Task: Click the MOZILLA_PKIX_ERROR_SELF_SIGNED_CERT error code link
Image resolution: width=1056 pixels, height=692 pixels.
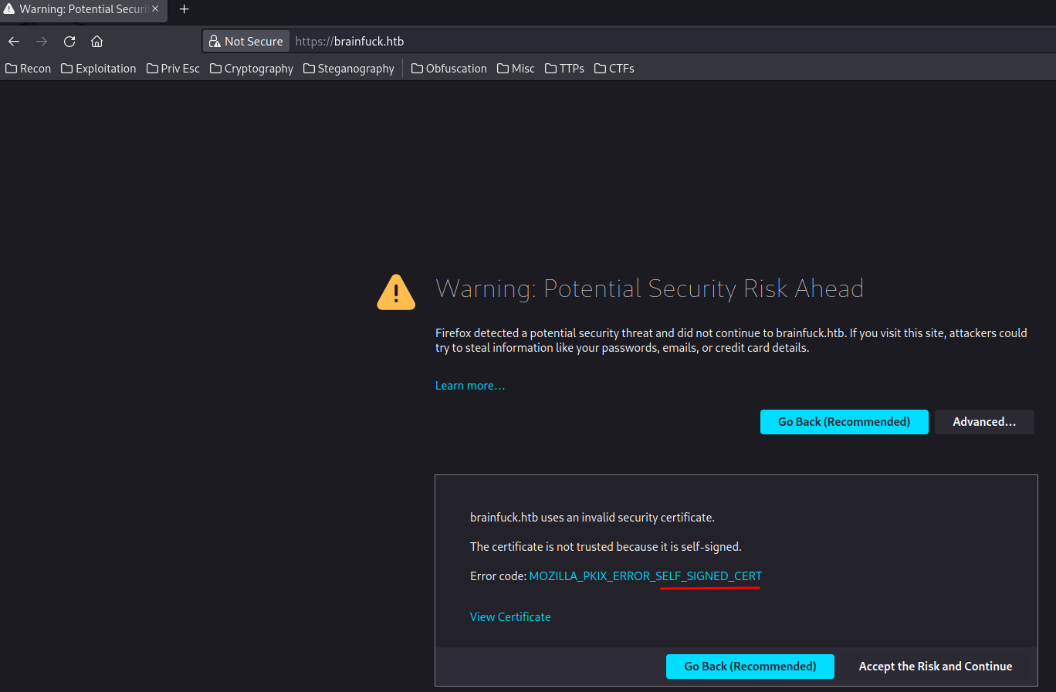Action: coord(645,576)
